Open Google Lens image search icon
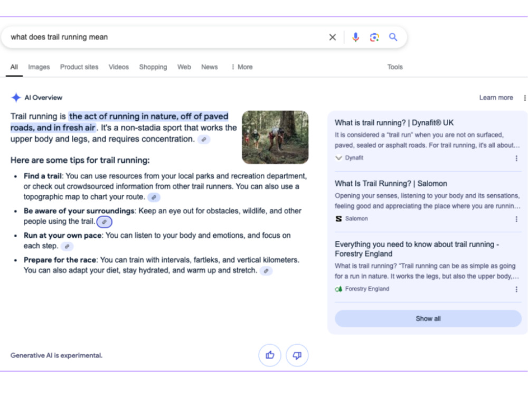The image size is (528, 396). click(x=374, y=37)
